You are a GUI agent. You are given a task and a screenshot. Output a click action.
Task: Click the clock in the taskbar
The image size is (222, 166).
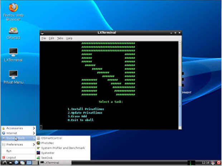click(x=206, y=163)
